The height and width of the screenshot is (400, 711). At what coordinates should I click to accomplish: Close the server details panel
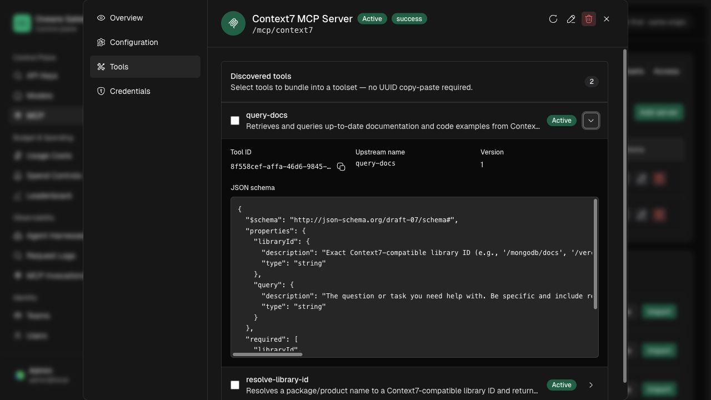[607, 19]
